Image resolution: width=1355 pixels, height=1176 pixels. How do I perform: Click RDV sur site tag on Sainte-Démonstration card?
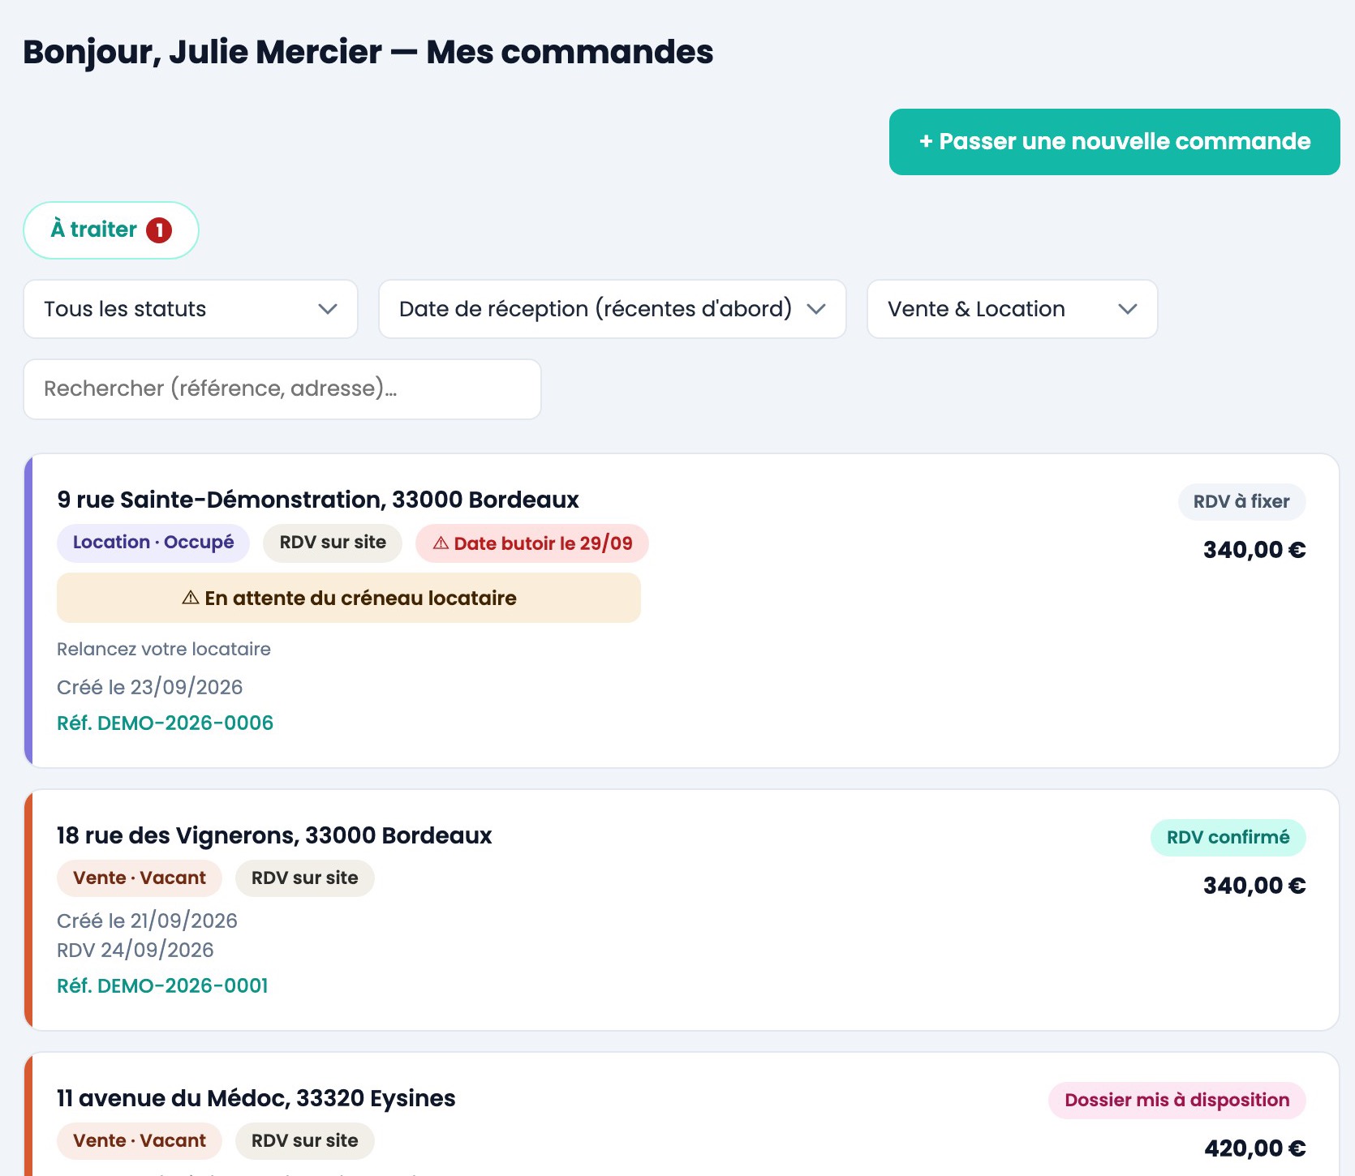(333, 543)
